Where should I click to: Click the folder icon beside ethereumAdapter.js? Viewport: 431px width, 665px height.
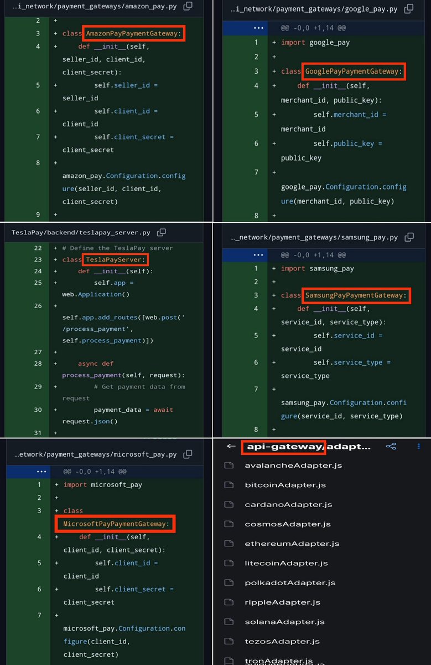pyautogui.click(x=229, y=544)
